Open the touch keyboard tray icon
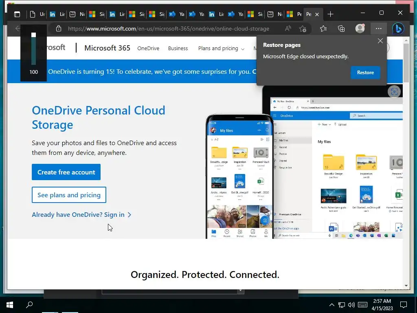 tap(362, 305)
